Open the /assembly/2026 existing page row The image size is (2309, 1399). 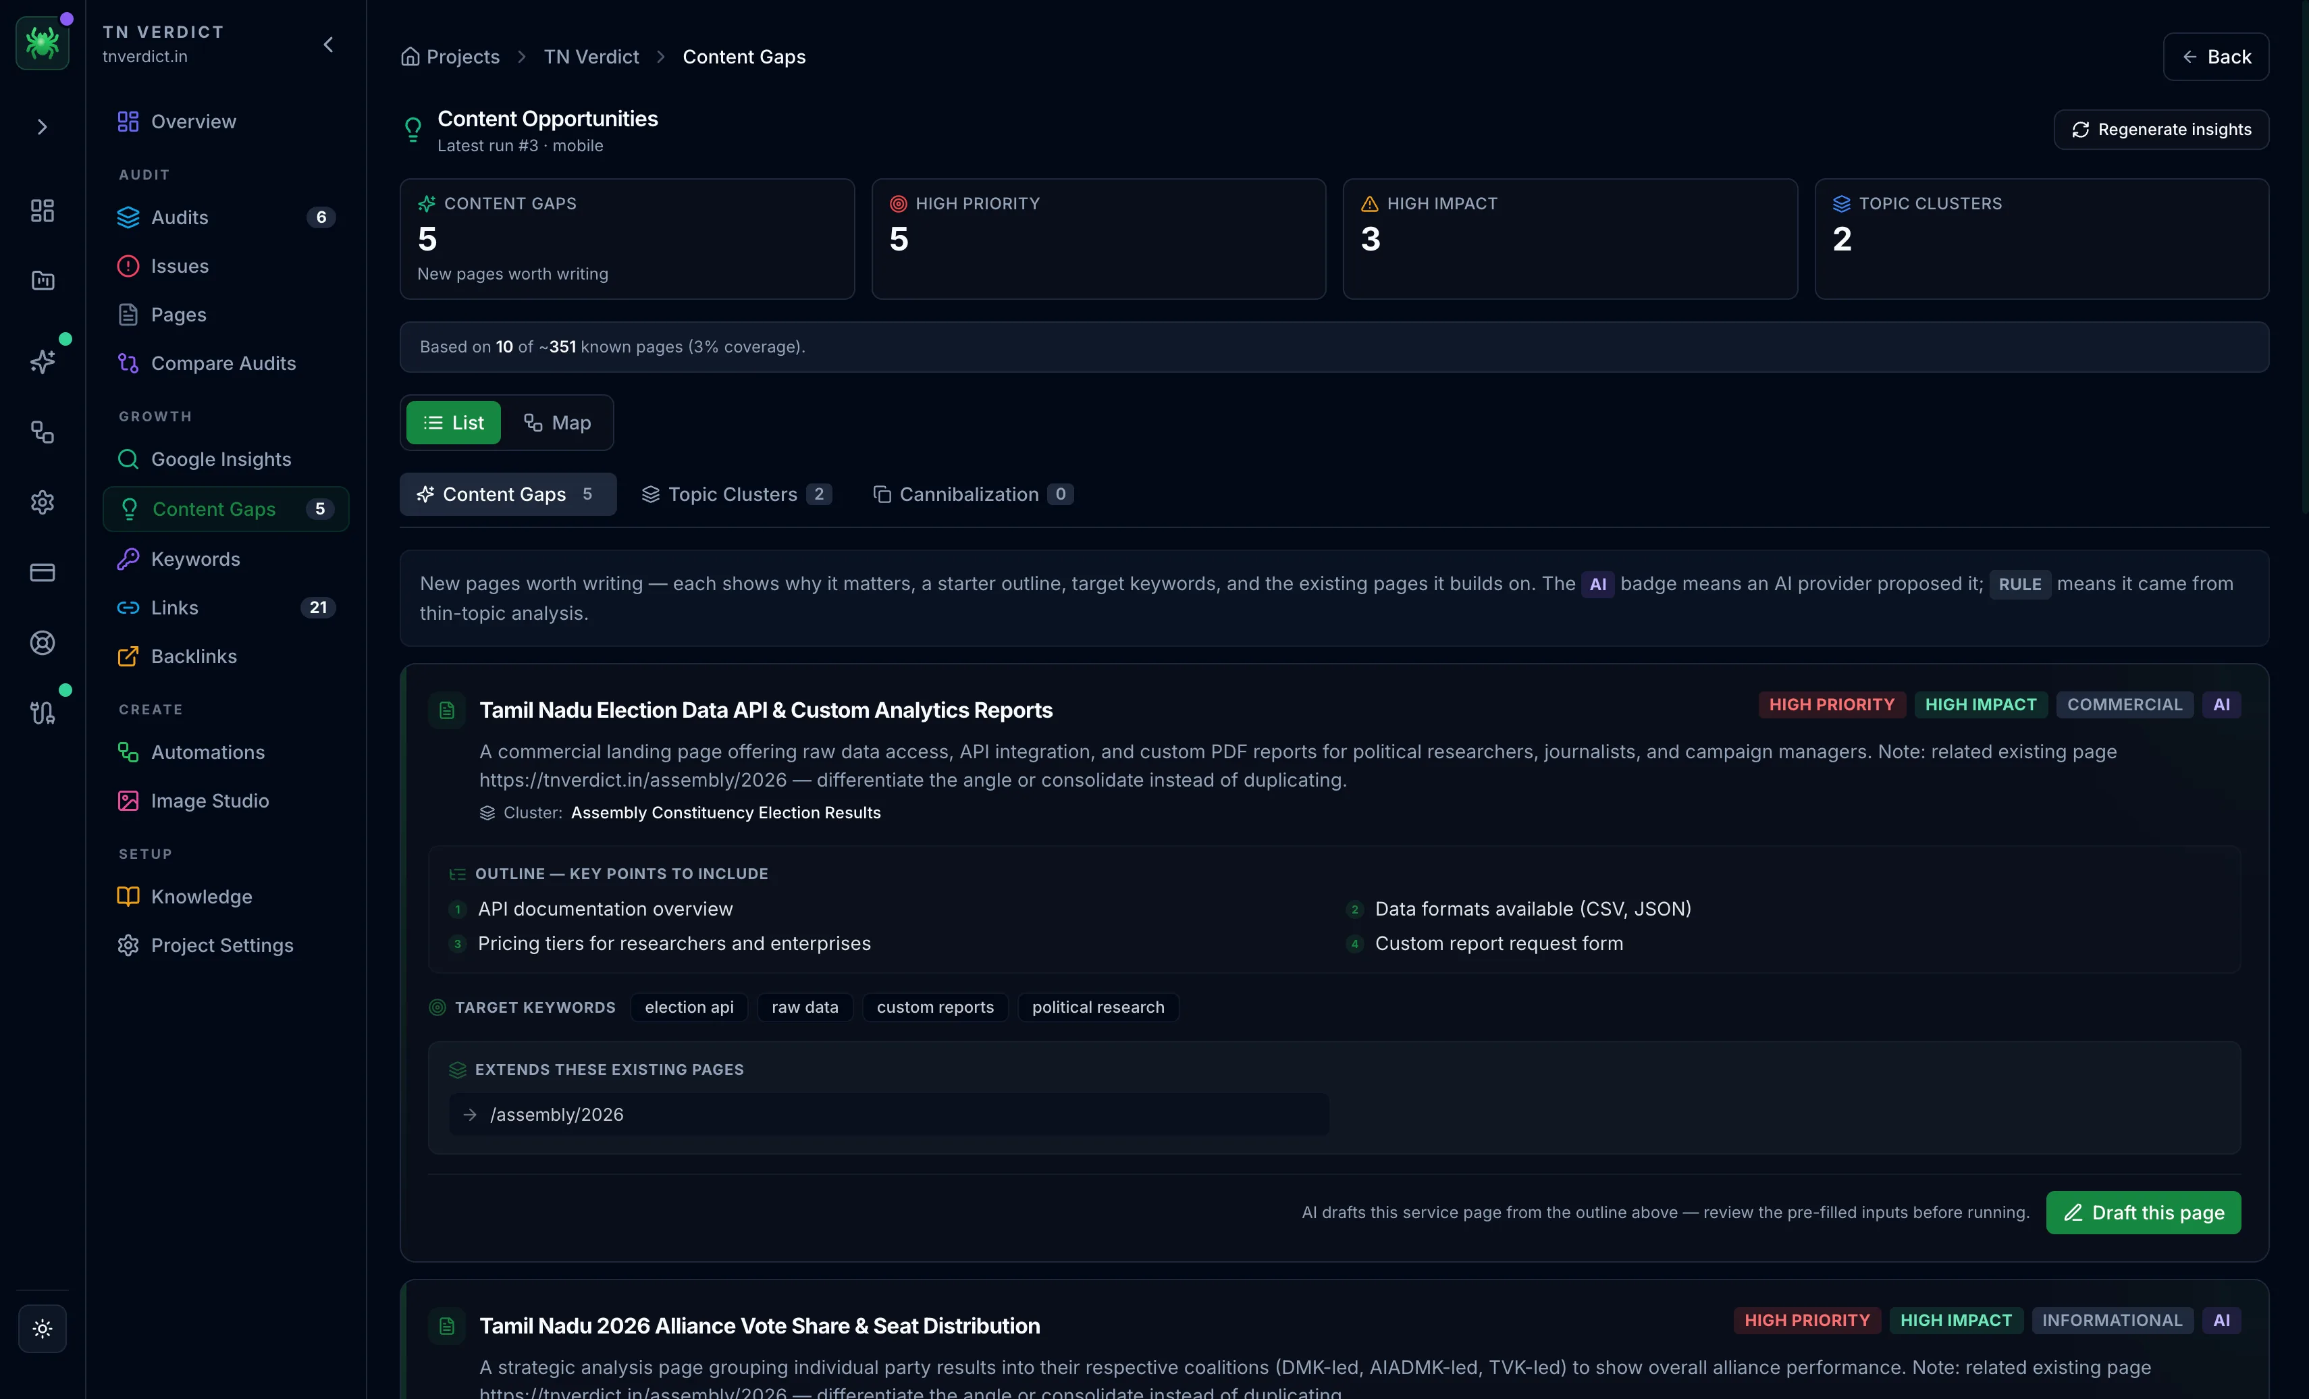coord(888,1114)
